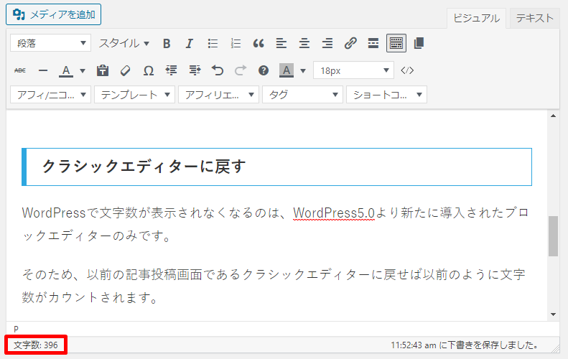Apply italic formatting
568x359 pixels.
[190, 43]
